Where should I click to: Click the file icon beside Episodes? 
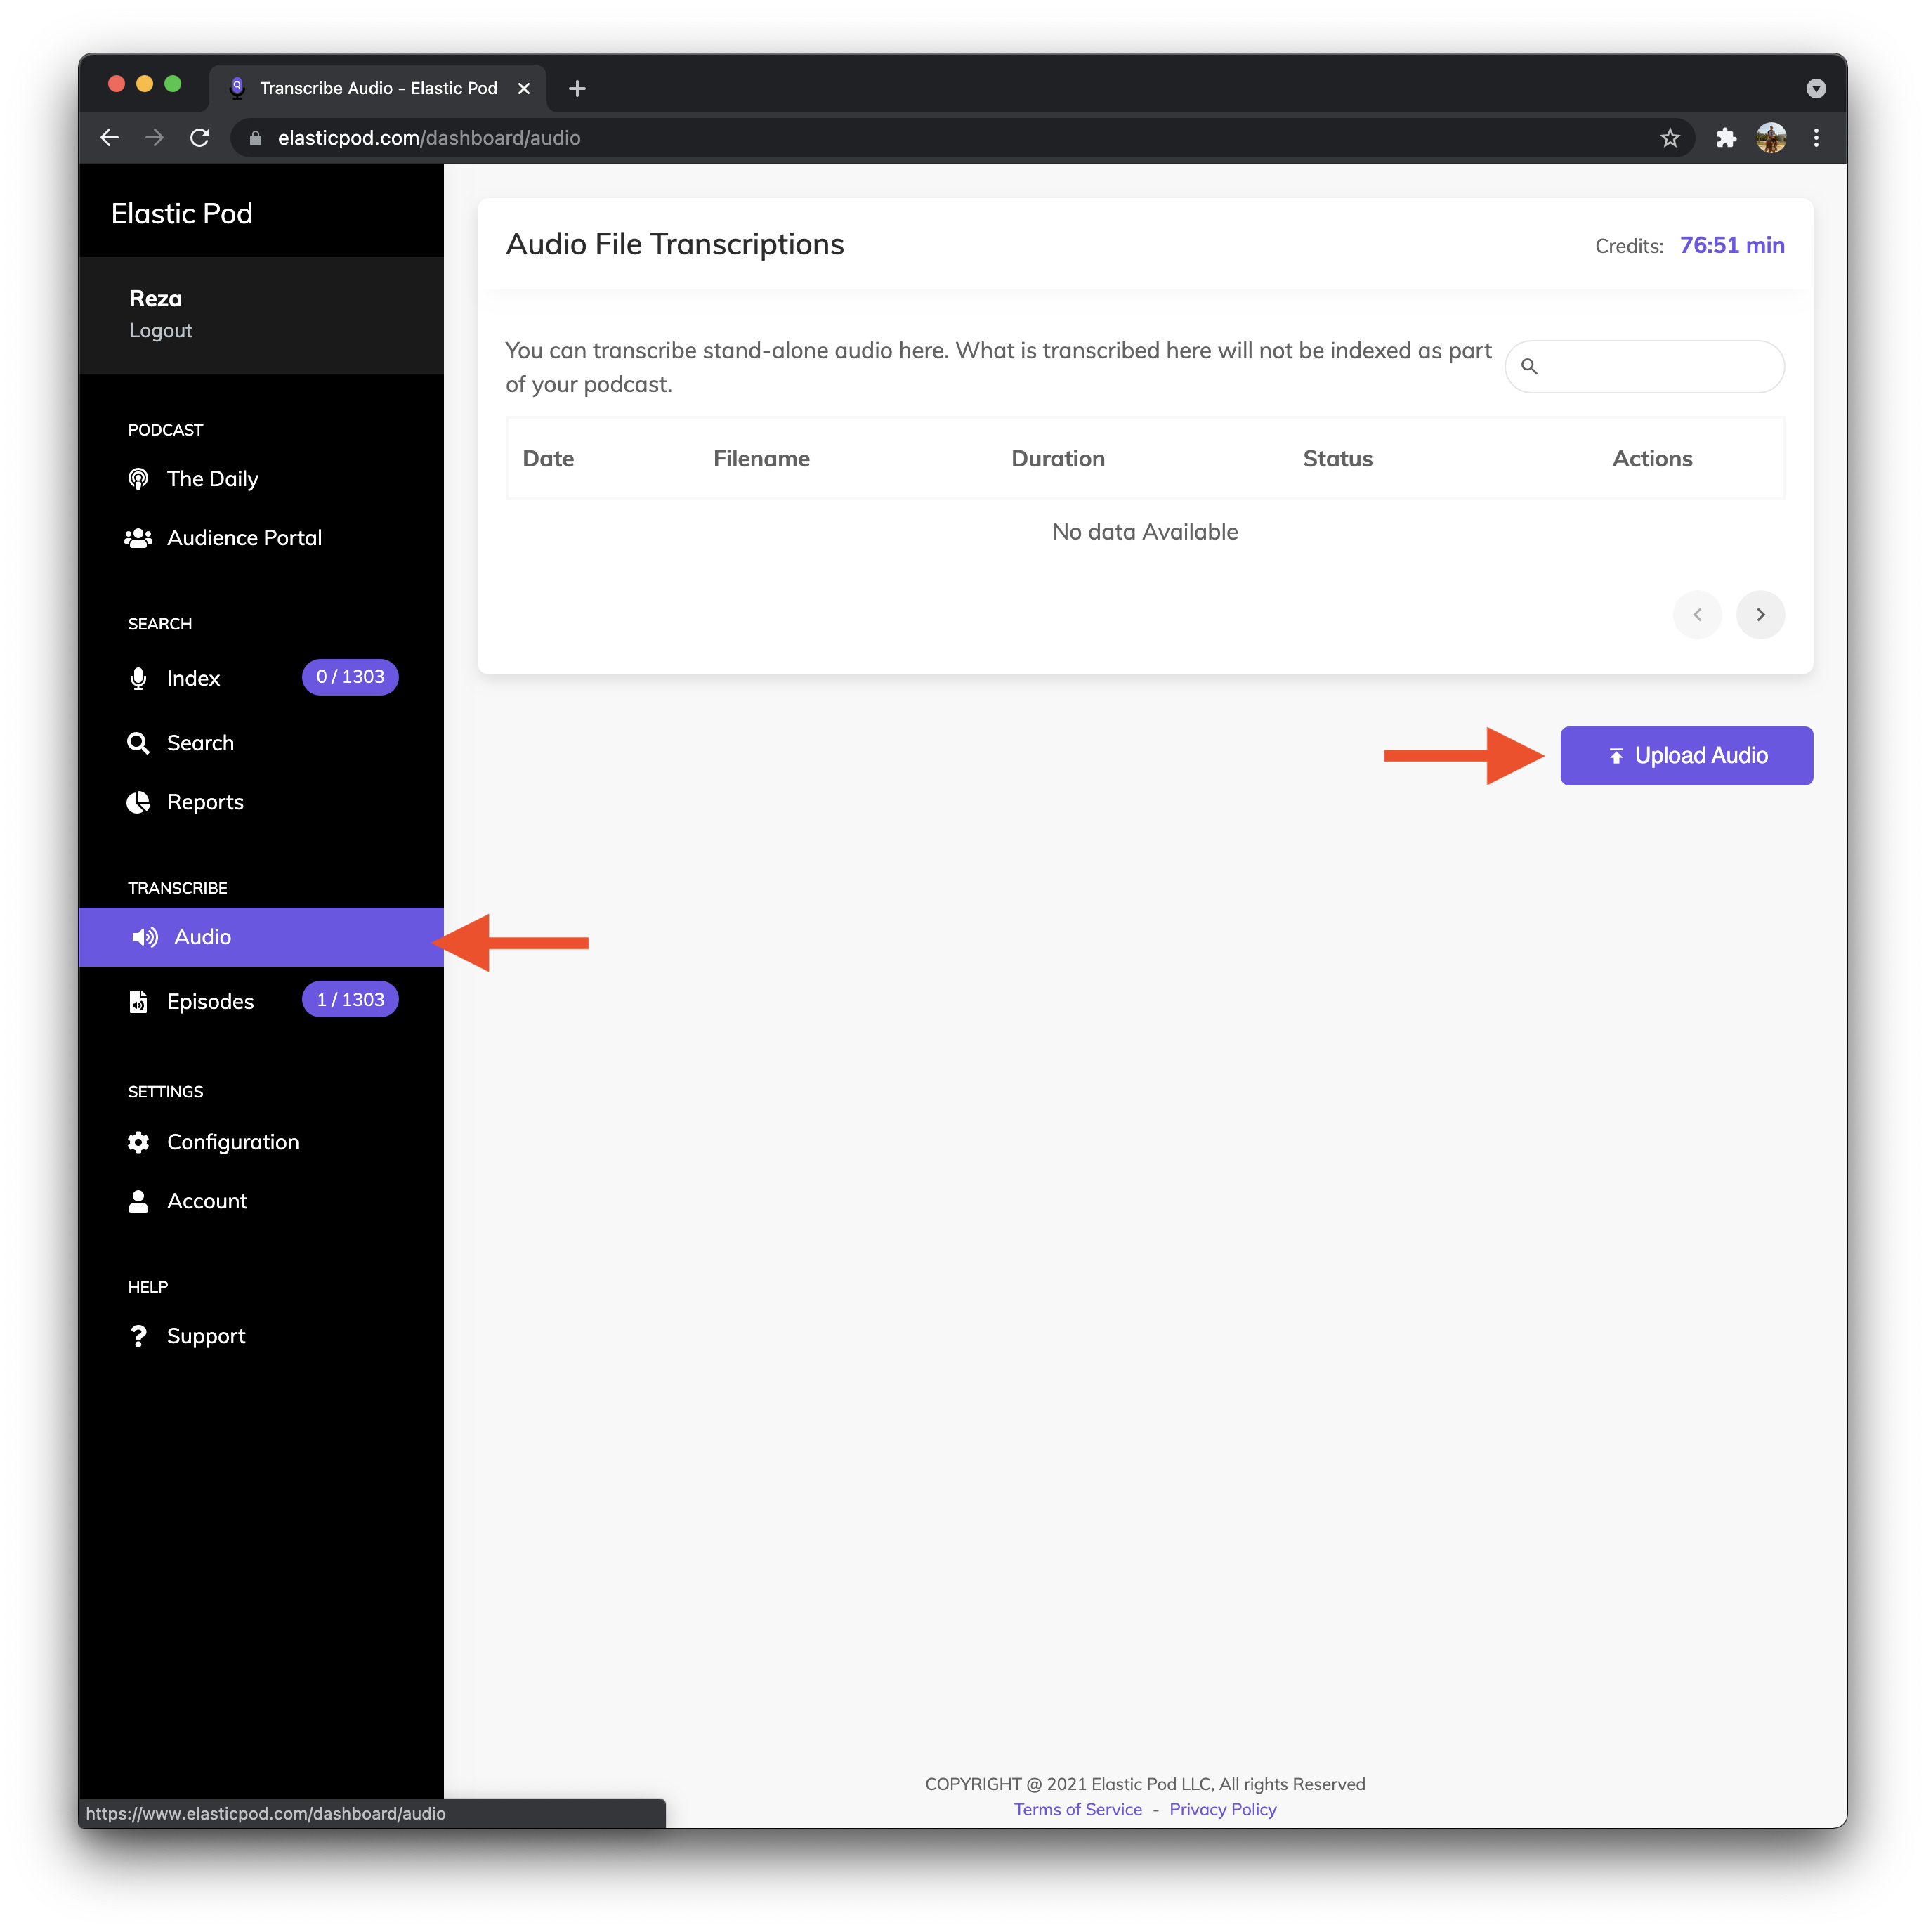pyautogui.click(x=139, y=1001)
